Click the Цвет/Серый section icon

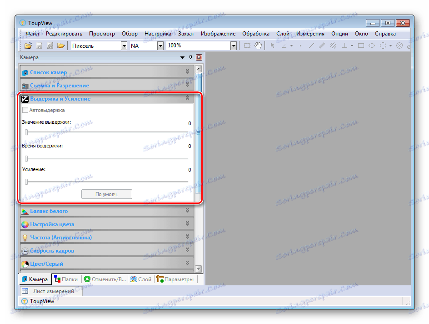pos(25,264)
